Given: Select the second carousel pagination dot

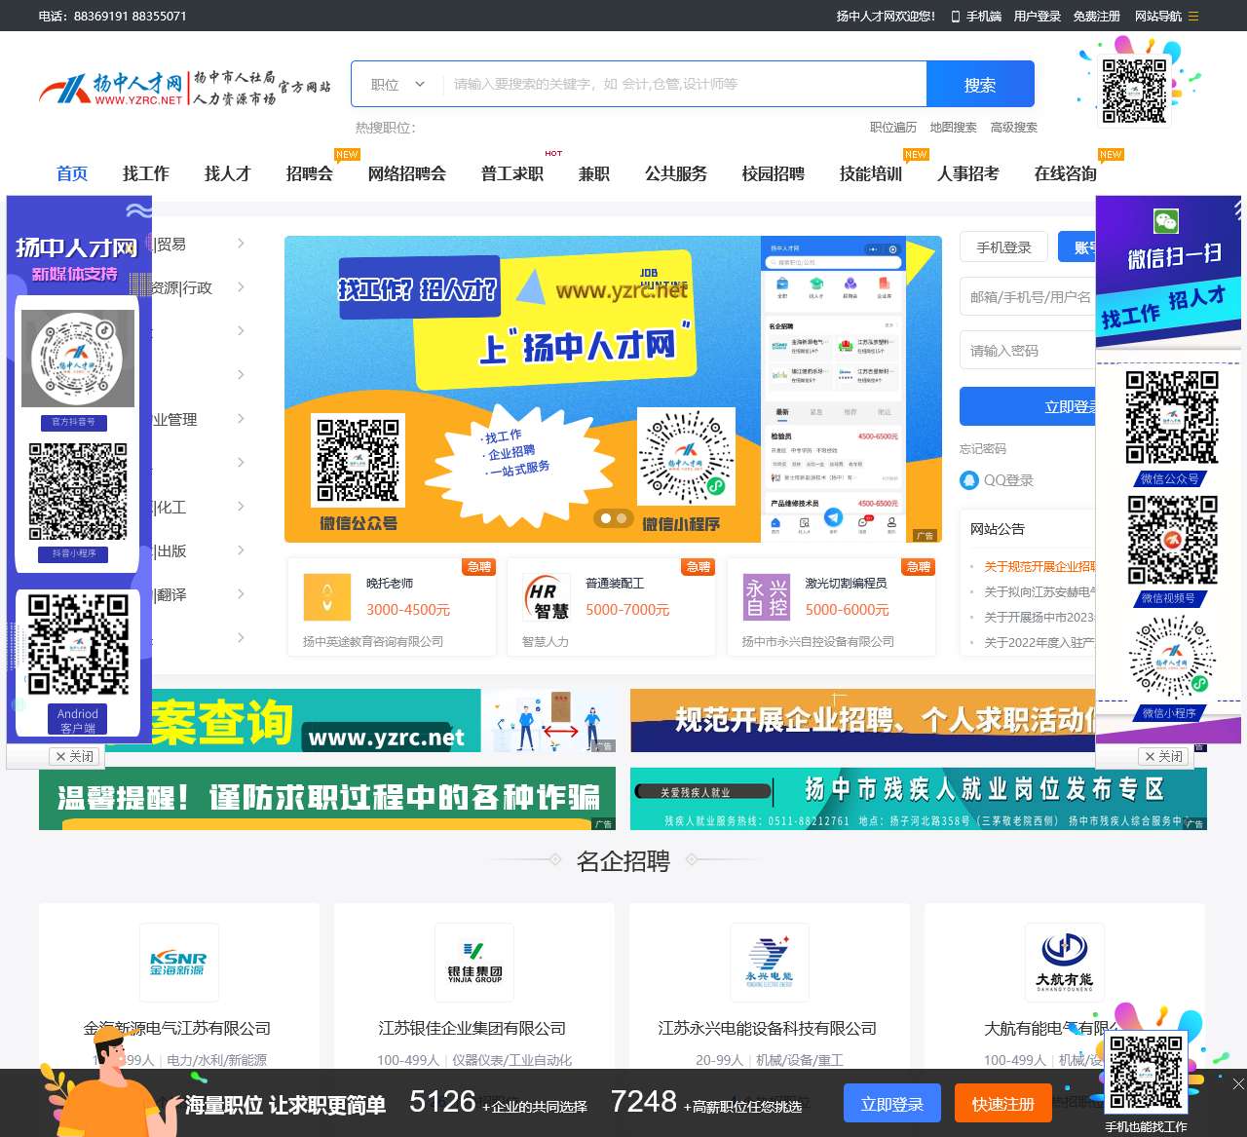Looking at the screenshot, I should [622, 519].
